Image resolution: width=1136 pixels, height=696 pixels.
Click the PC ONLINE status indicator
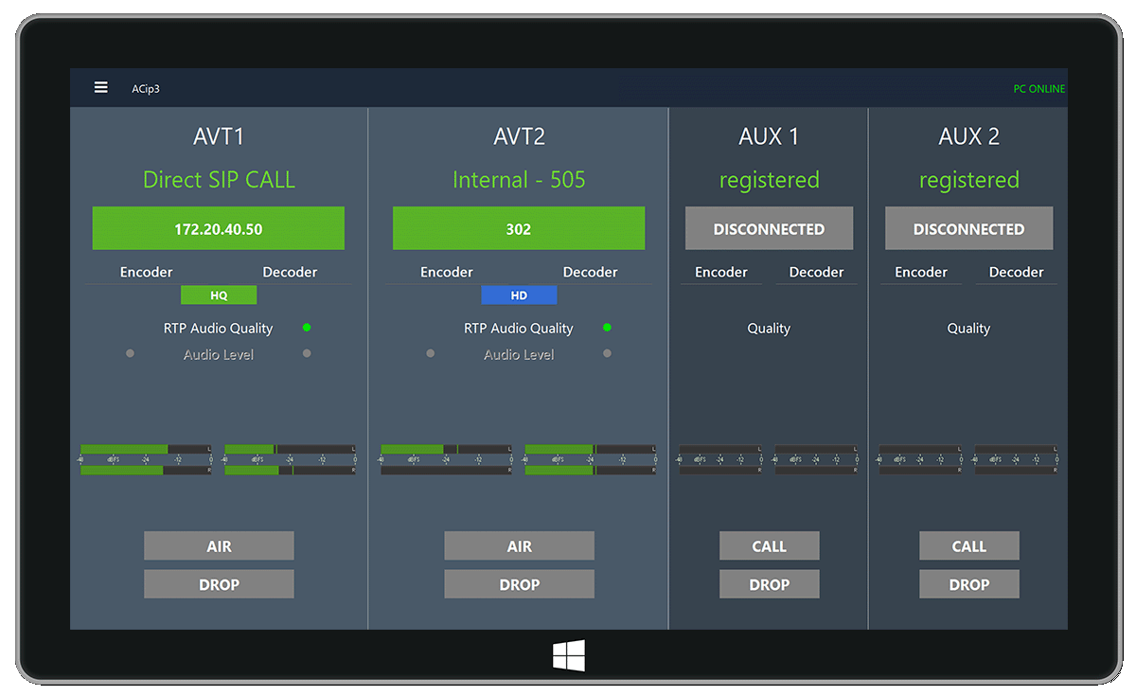(x=1038, y=89)
